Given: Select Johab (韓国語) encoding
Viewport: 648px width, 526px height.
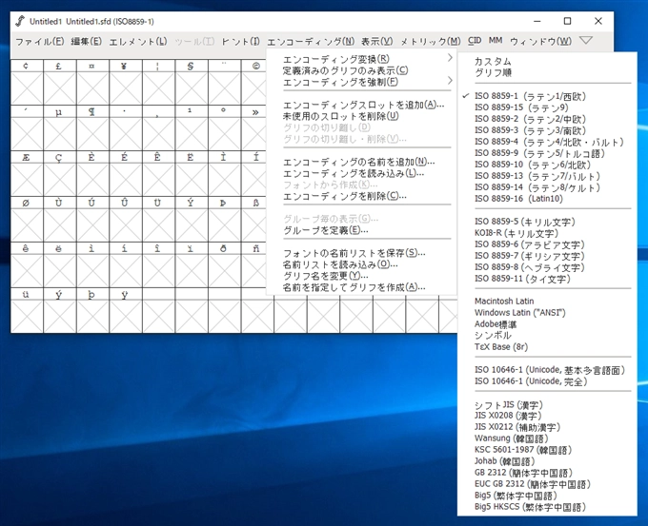Looking at the screenshot, I should (x=547, y=461).
